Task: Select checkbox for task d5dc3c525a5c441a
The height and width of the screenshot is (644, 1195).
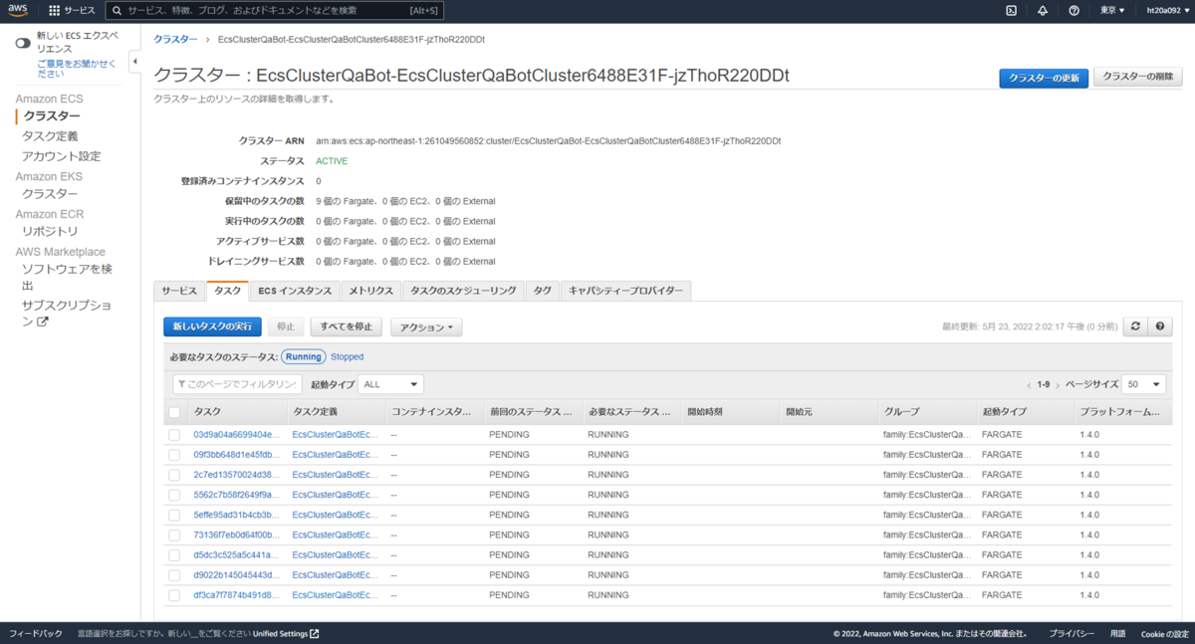Action: click(x=174, y=555)
